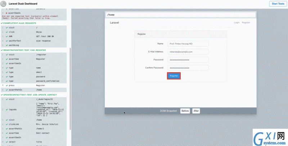The image size is (288, 146).
Task: Click the green check next to UPDATECONTACTTEST::TEST_CAN_UPDATE_CONTACT heading
Action: pos(2,95)
